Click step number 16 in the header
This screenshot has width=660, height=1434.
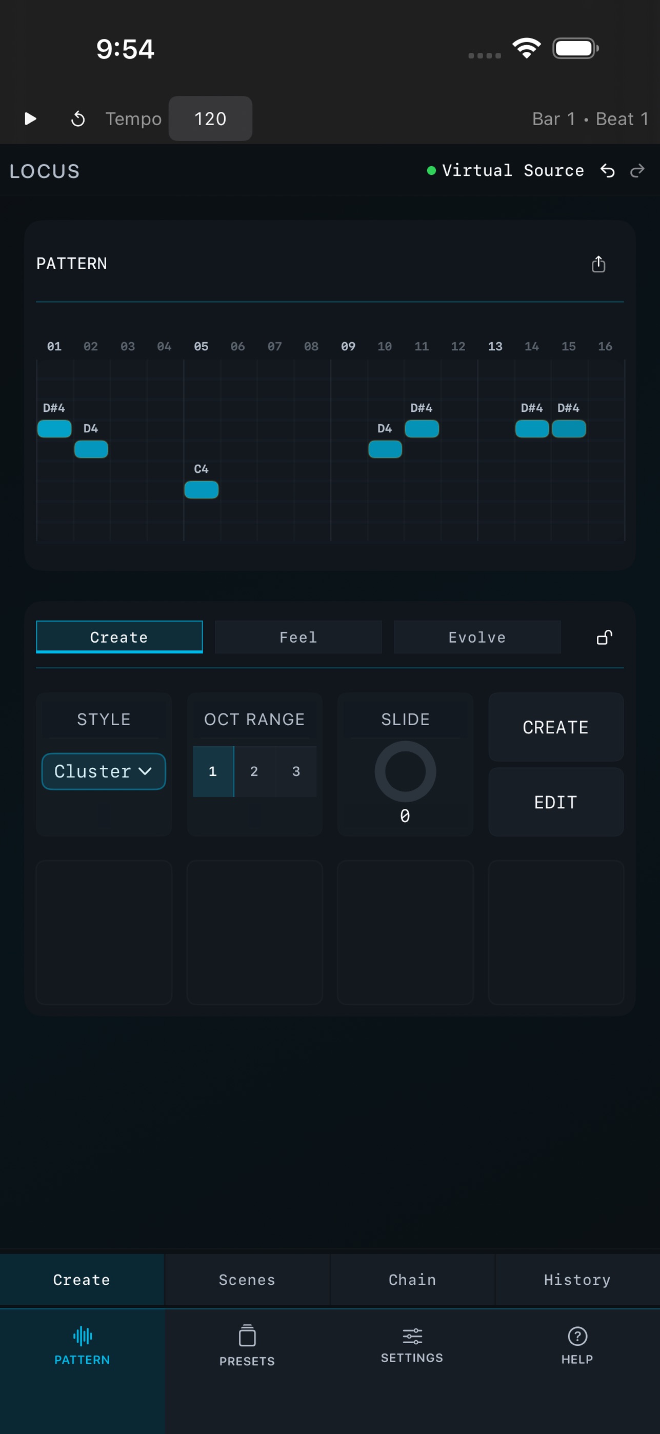click(605, 346)
